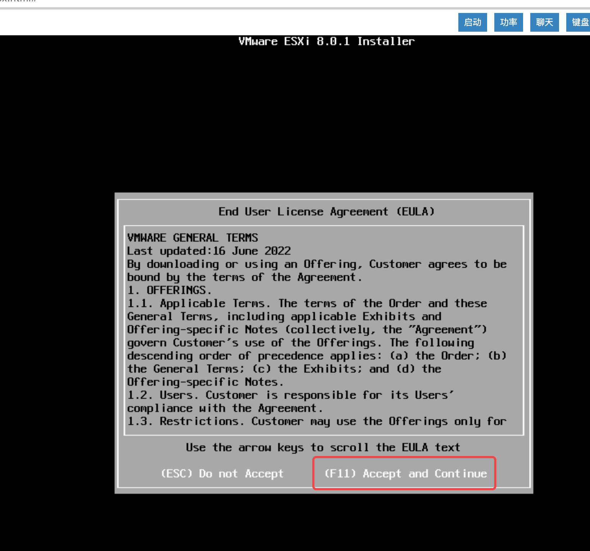Open the 功率 power menu button

click(508, 22)
